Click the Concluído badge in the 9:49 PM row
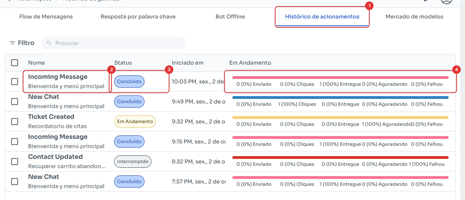This screenshot has width=465, height=200. click(x=129, y=101)
